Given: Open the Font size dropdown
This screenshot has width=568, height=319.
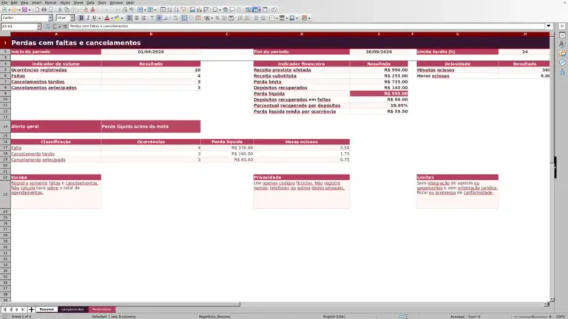Looking at the screenshot, I should point(72,18).
